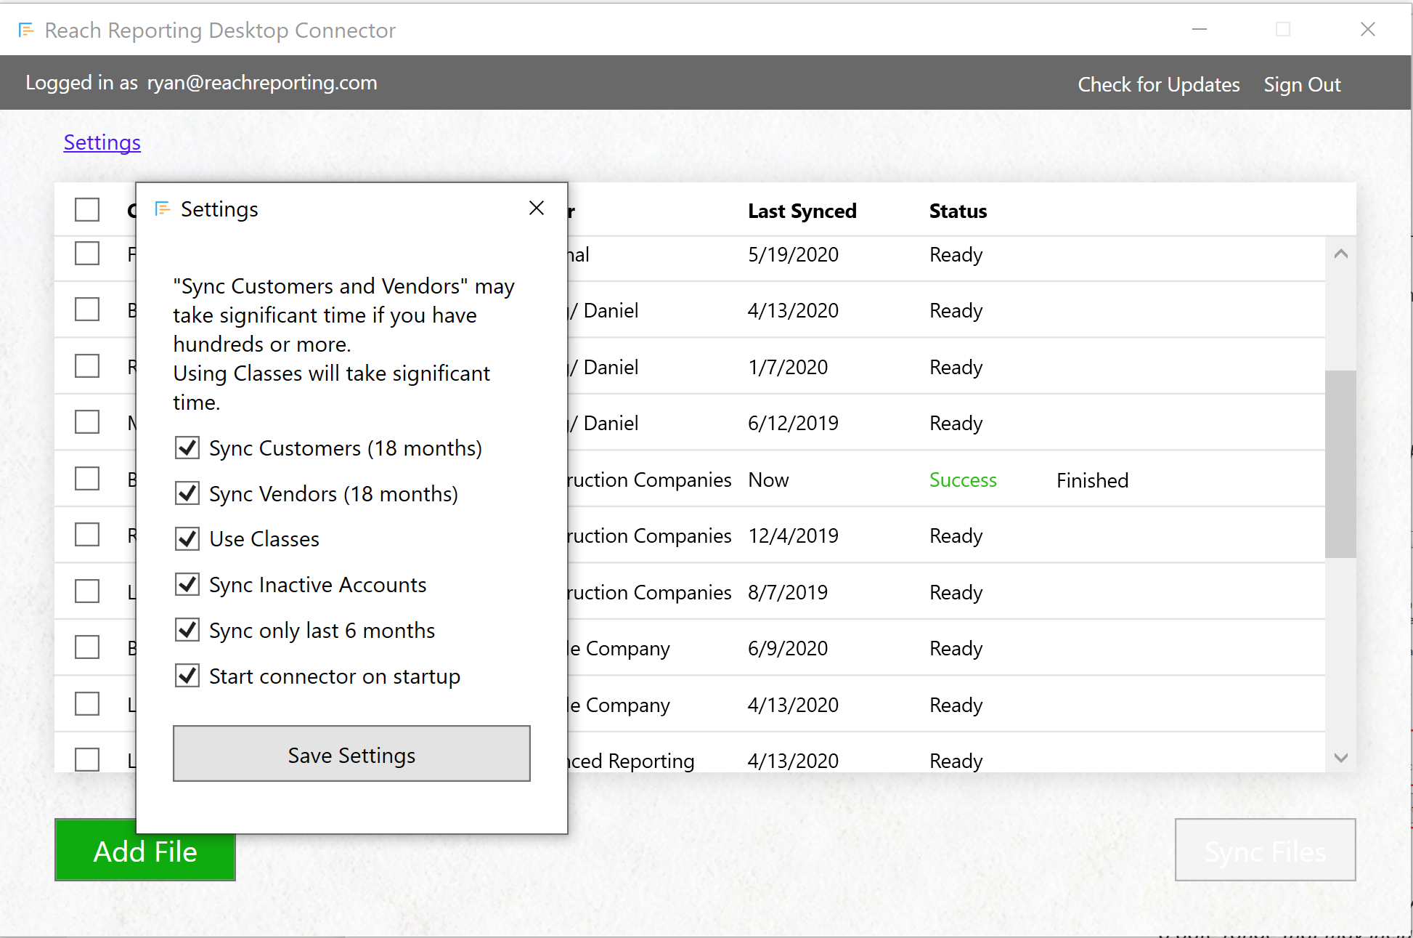Image resolution: width=1413 pixels, height=938 pixels.
Task: Select the checkbox for the Success row
Action: tap(87, 479)
